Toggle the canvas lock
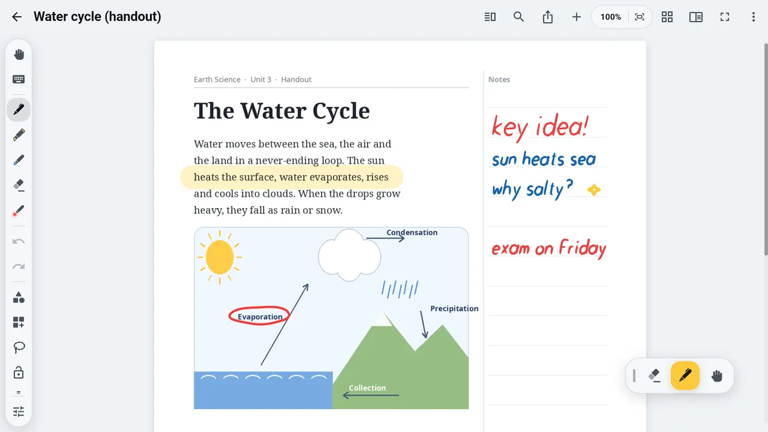The width and height of the screenshot is (768, 432). pos(19,373)
